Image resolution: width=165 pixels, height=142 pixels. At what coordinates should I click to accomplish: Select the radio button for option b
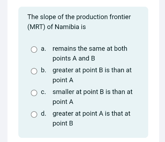point(34,71)
